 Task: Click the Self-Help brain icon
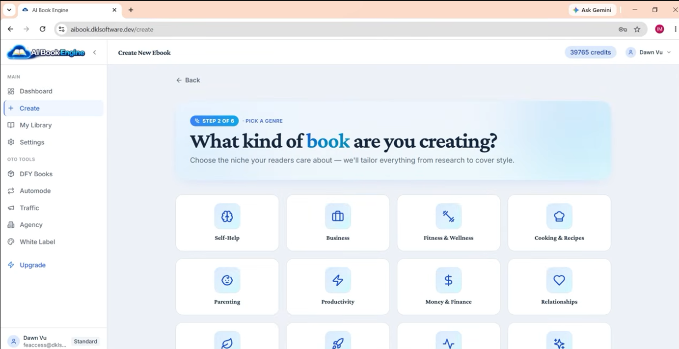[x=227, y=216]
